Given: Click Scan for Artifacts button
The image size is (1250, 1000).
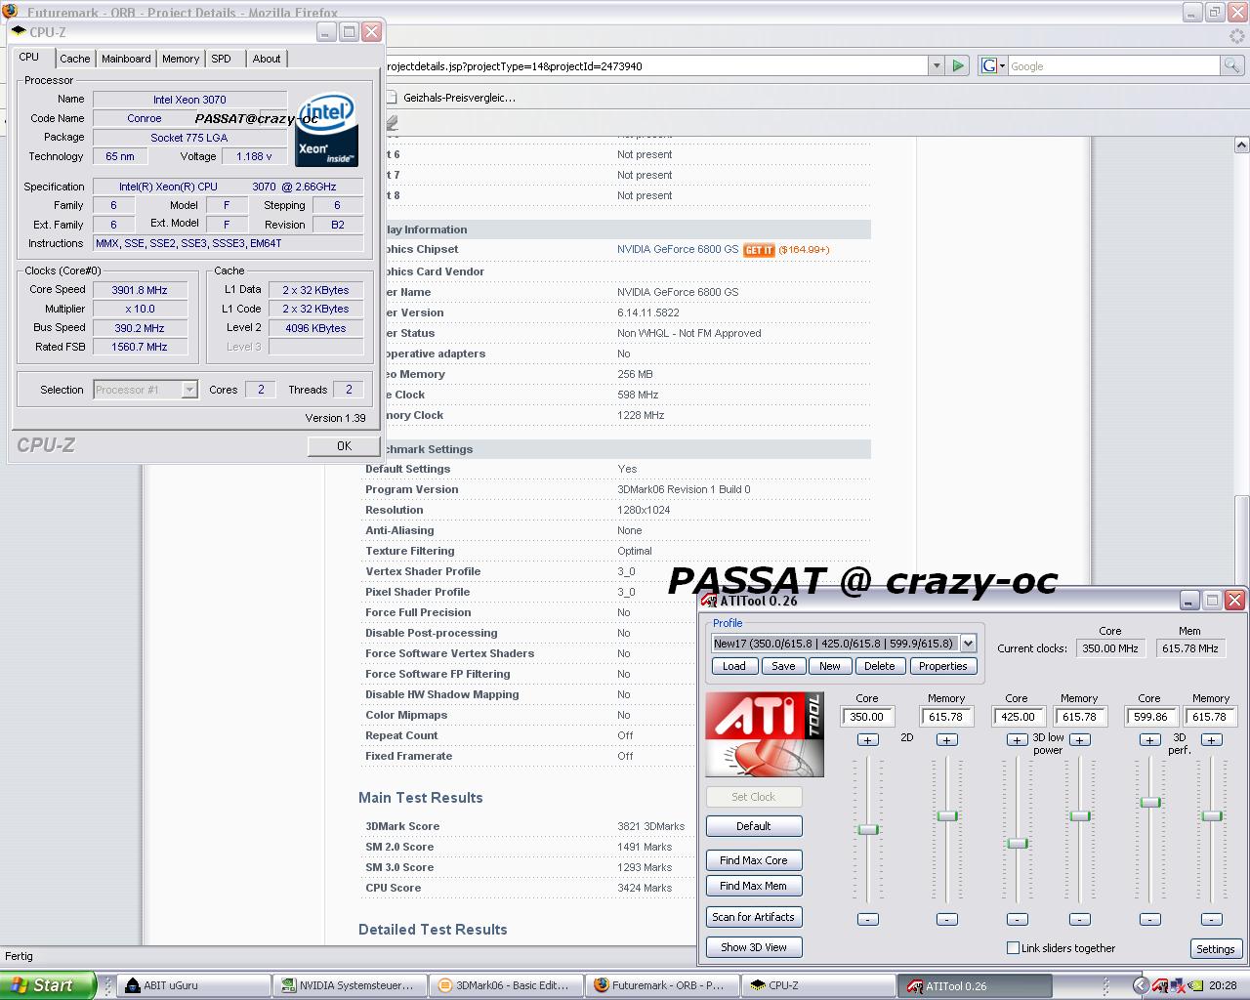Looking at the screenshot, I should (754, 917).
